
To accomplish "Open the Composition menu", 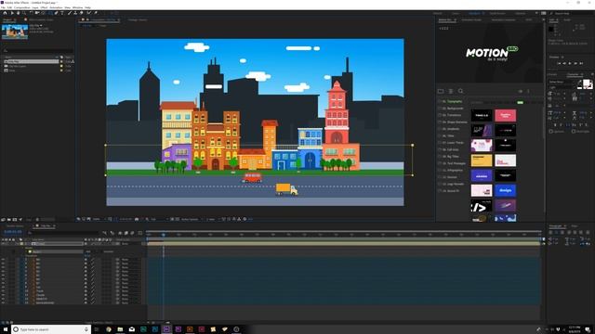I will 21,7.
